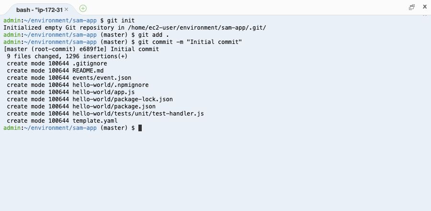
Task: Click the hello-world/package-lock.json entry
Action: point(123,99)
